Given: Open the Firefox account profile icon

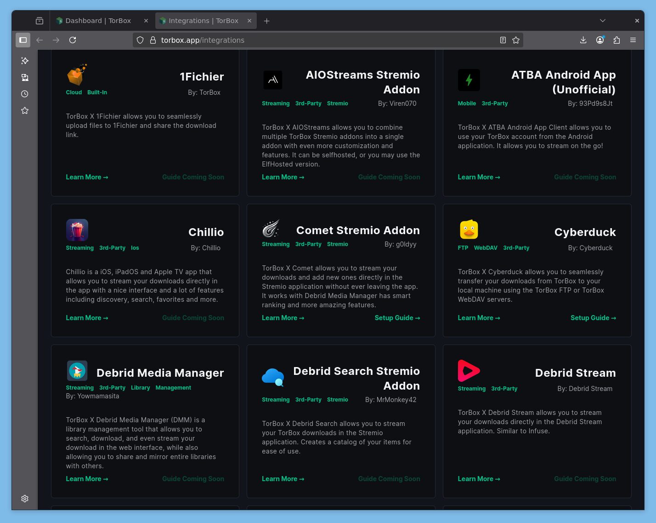Looking at the screenshot, I should pos(600,40).
